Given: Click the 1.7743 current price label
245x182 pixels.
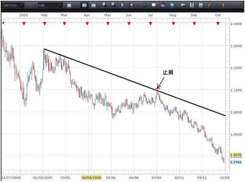Looking at the screenshot, I should [235, 162].
